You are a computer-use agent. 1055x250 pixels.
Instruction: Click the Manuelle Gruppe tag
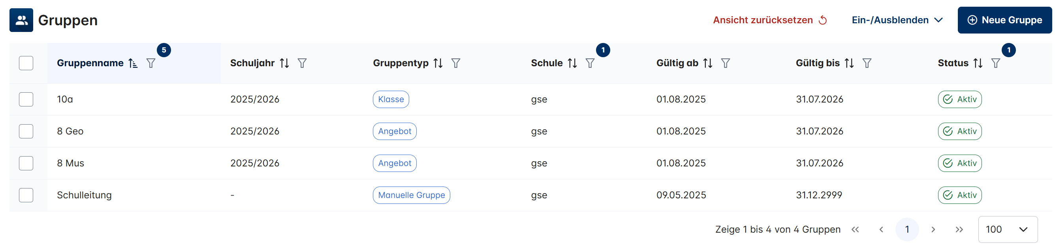411,195
